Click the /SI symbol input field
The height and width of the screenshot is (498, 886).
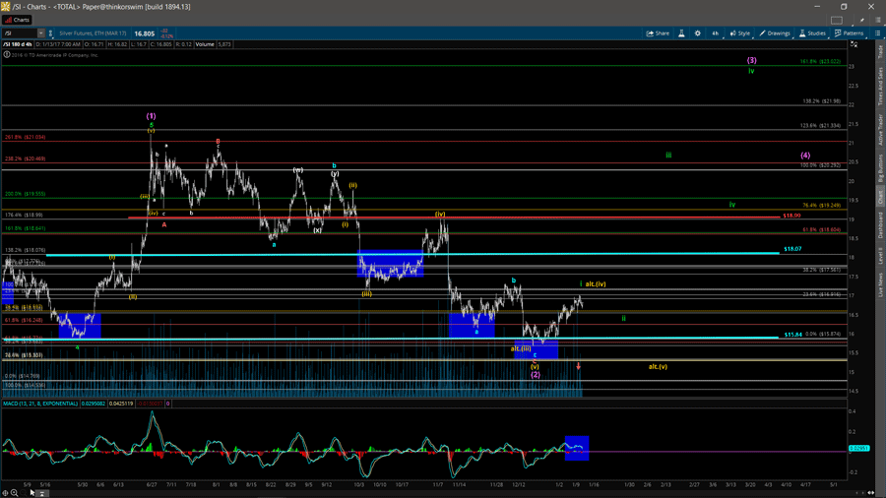(x=20, y=33)
